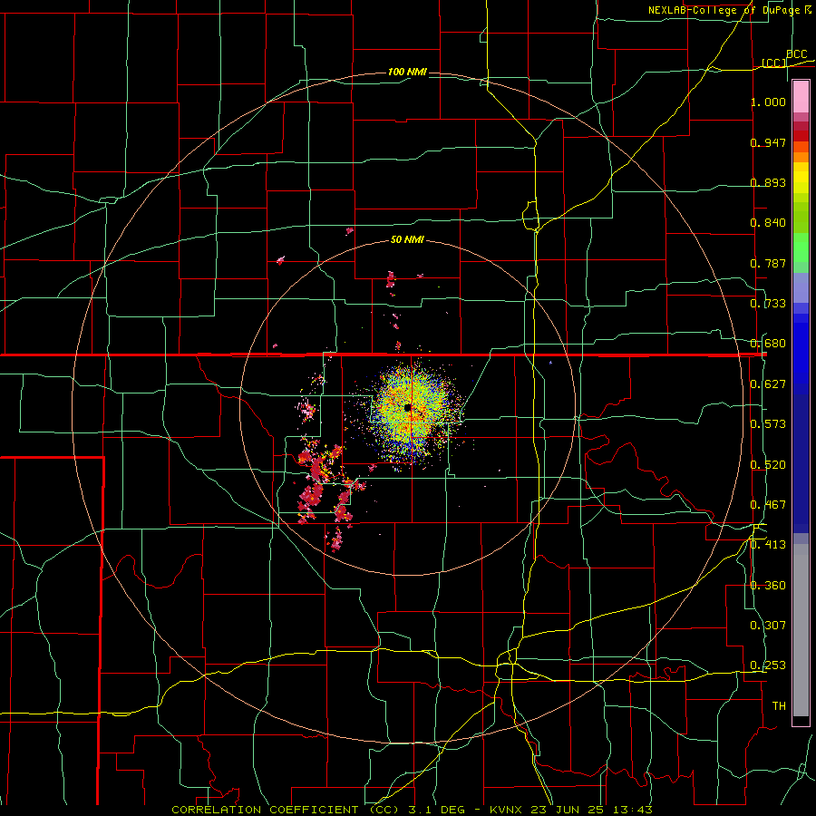Click the 0.253 color scale label

768,665
